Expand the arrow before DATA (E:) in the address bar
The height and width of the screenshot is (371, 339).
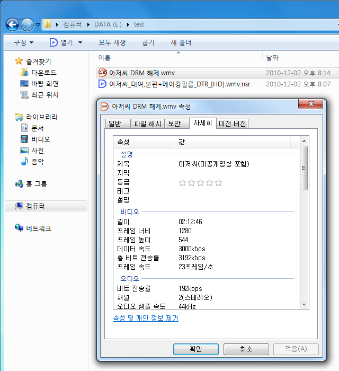pos(88,24)
